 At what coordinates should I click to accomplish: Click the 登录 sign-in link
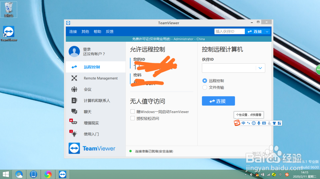point(87,49)
